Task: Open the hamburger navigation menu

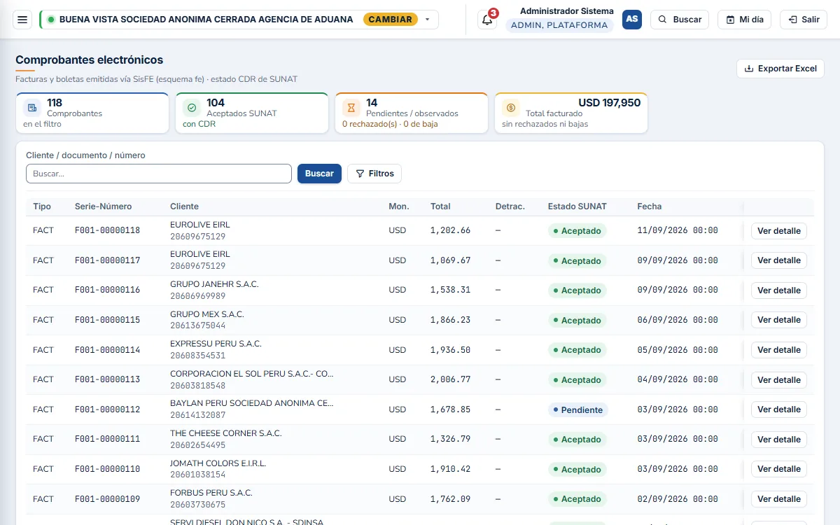Action: pyautogui.click(x=22, y=20)
